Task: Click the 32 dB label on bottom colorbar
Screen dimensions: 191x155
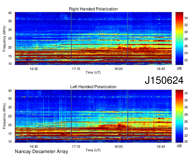Action: click(186, 100)
